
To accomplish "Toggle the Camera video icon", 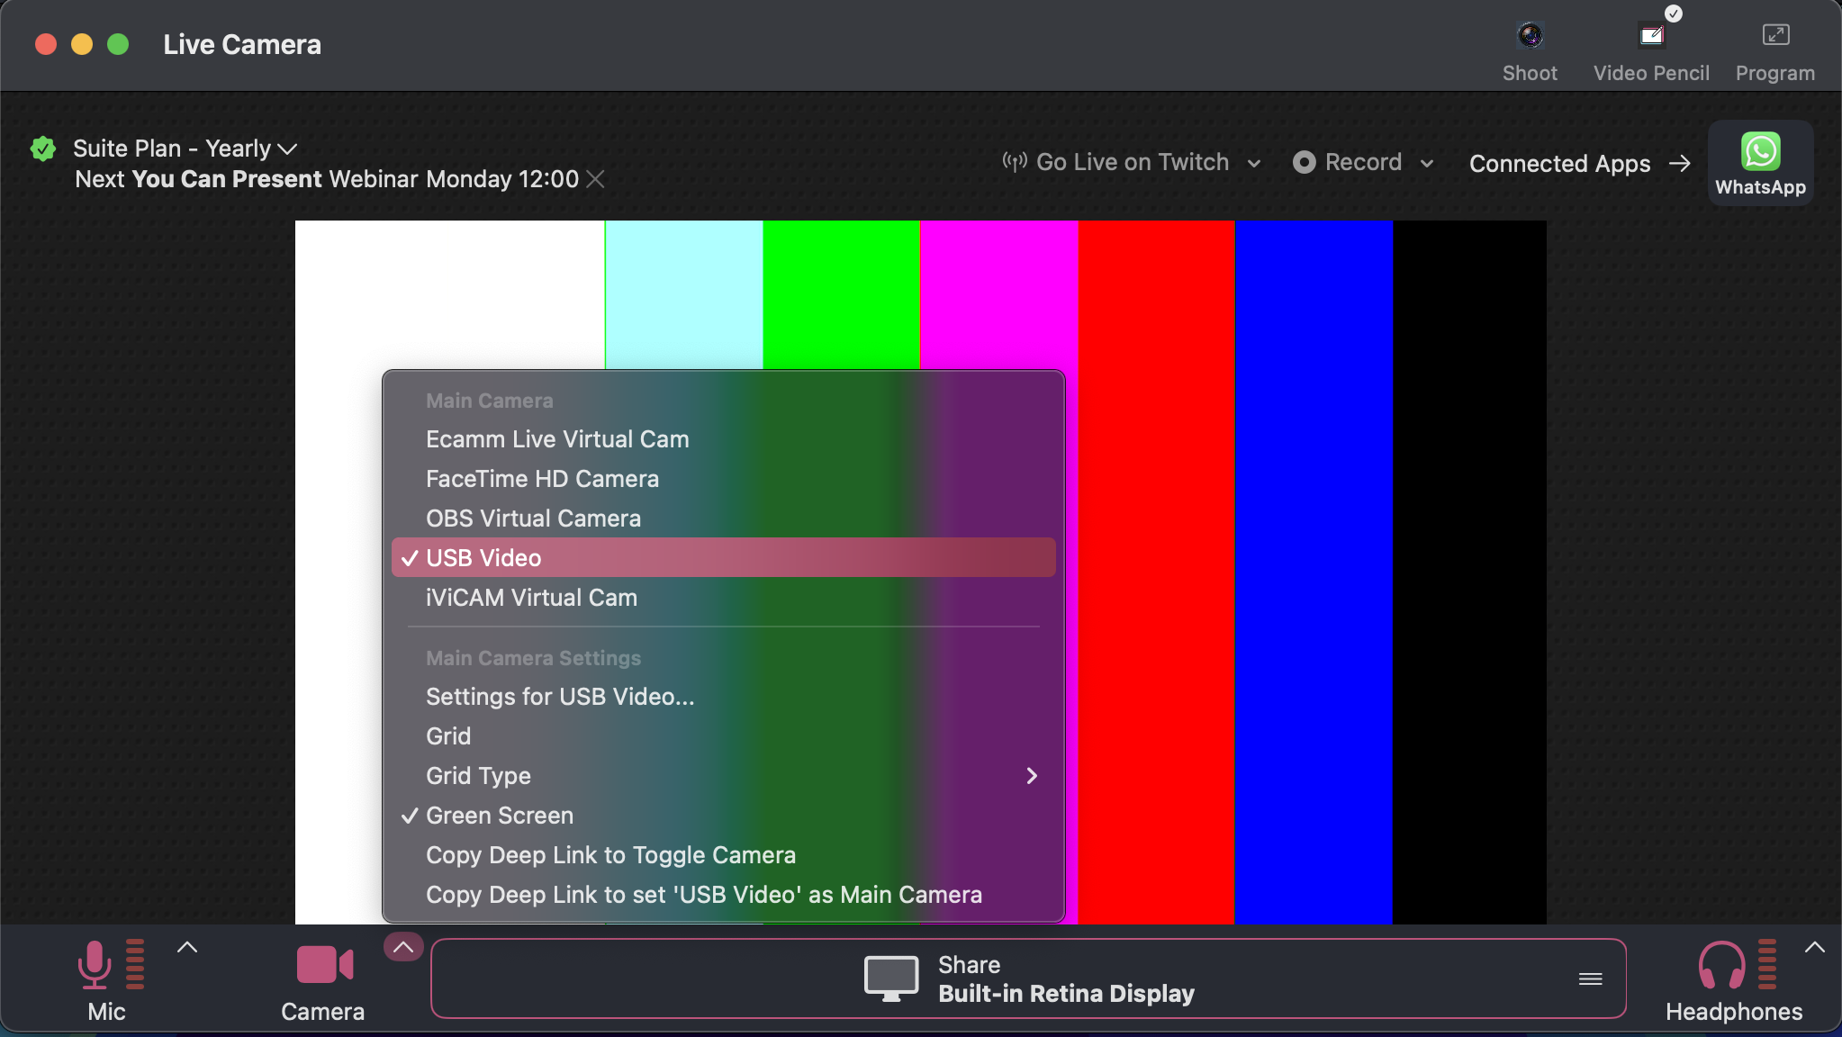I will pyautogui.click(x=323, y=965).
